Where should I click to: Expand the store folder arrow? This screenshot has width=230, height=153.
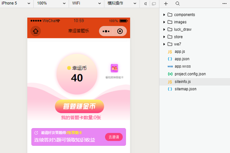click(x=164, y=37)
